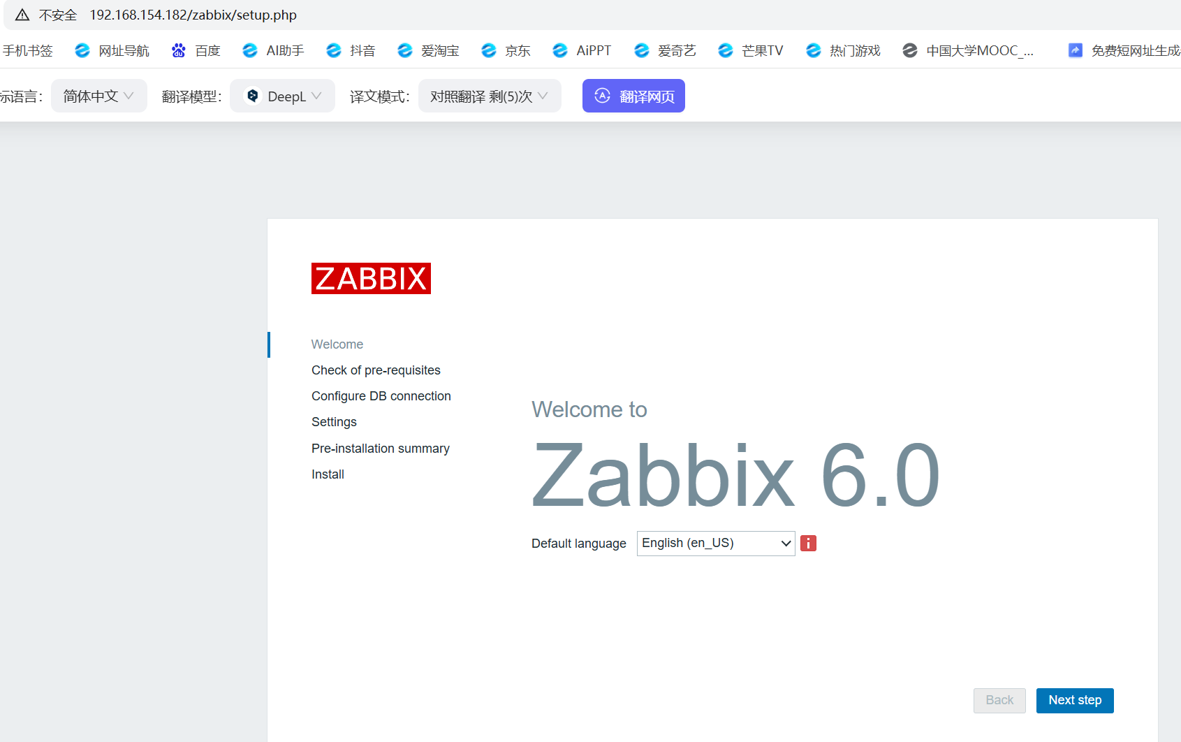
Task: Click the Next step button
Action: click(x=1075, y=701)
